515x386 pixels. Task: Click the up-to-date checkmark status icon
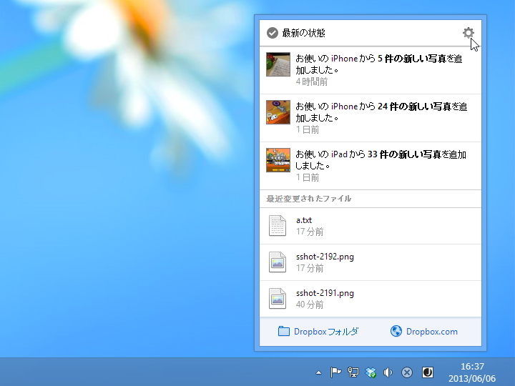point(273,33)
